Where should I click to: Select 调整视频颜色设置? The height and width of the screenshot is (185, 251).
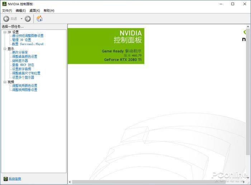click(25, 85)
